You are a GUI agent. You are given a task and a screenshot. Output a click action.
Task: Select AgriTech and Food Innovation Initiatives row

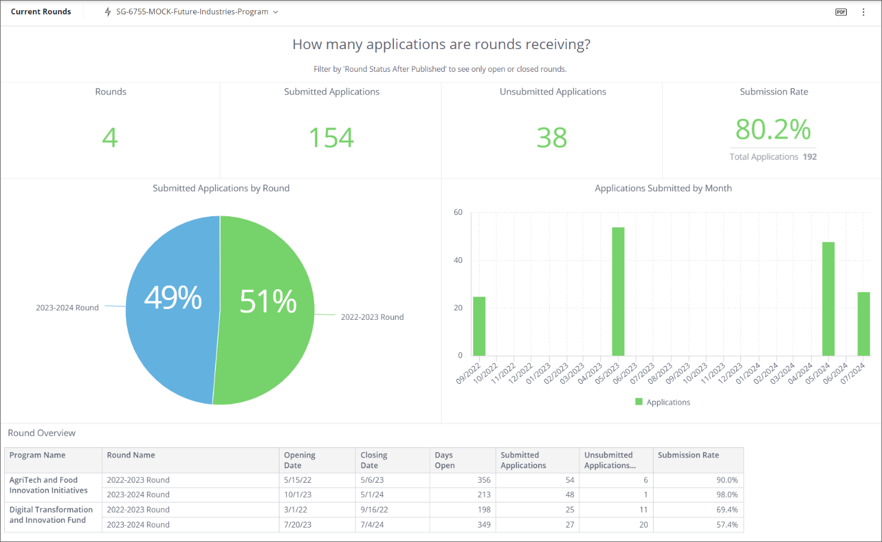[x=49, y=485]
